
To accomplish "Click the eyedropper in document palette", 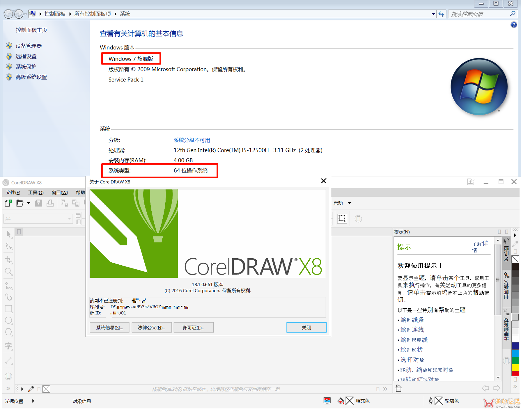I will point(31,389).
